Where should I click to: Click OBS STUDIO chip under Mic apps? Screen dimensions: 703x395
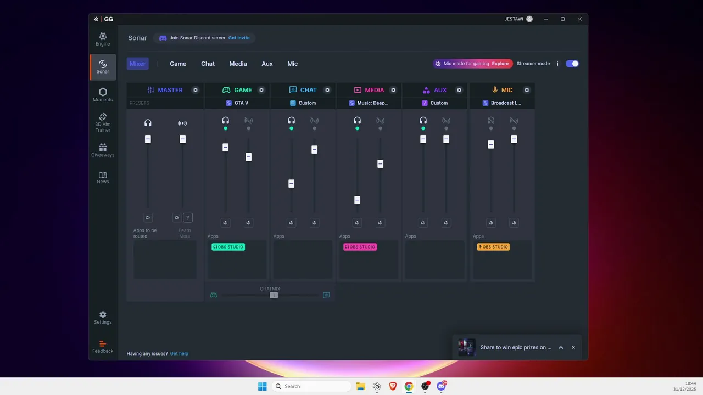[x=493, y=247]
